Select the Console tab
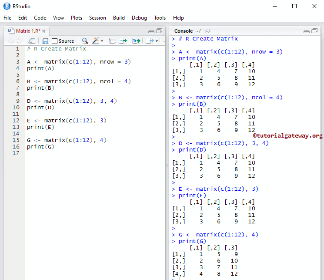324x280 pixels. point(184,31)
